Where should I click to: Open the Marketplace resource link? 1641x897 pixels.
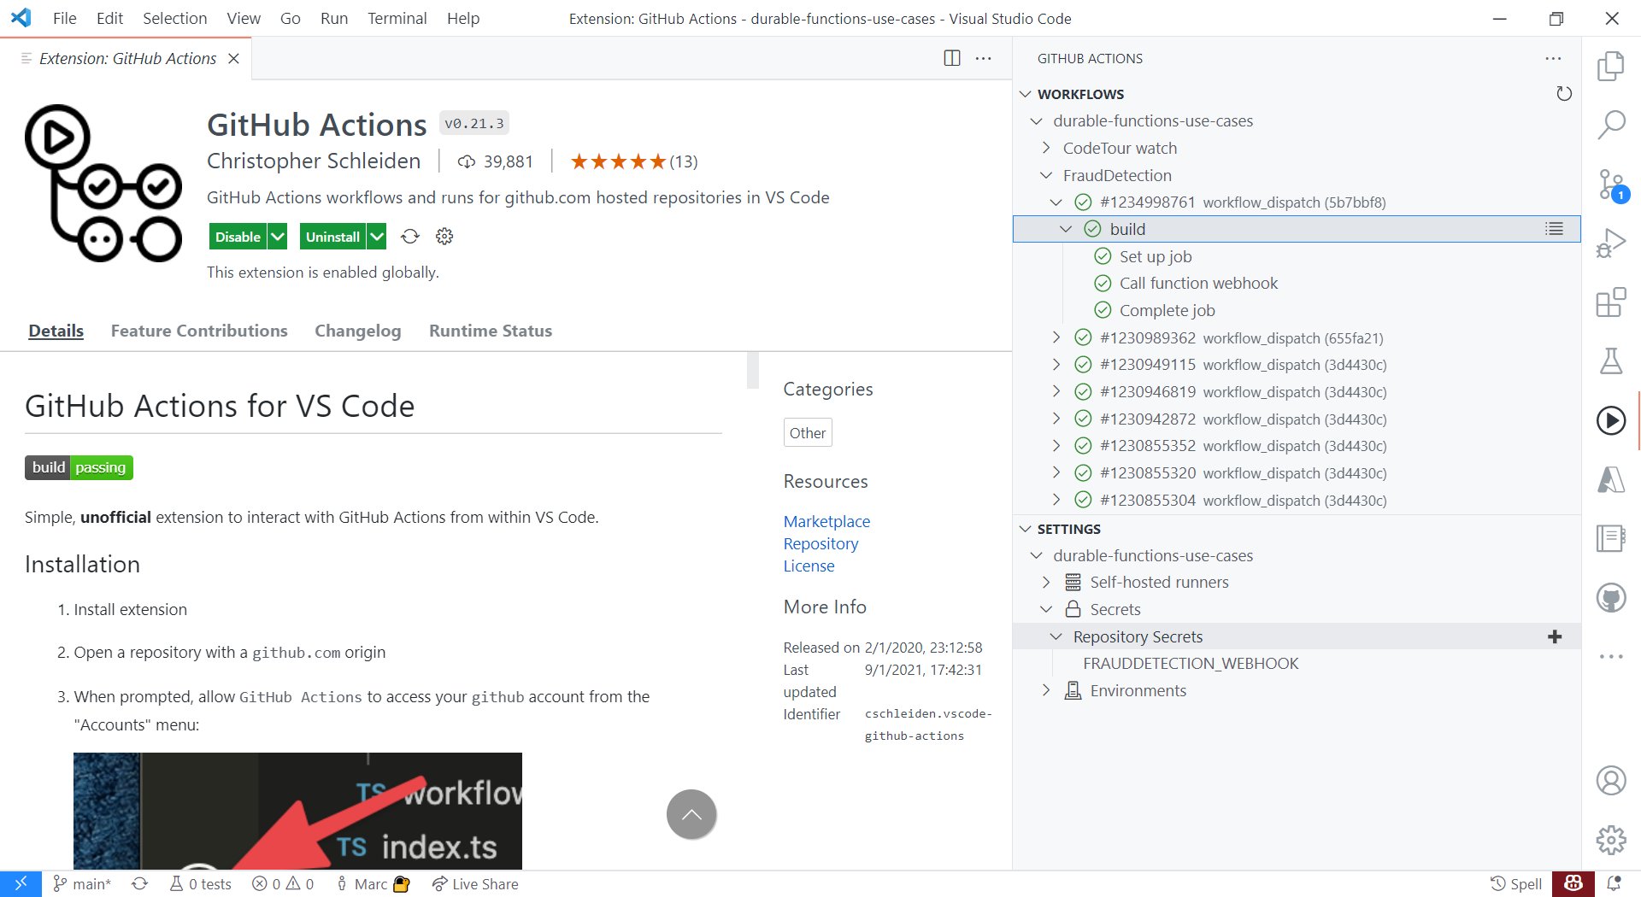[x=826, y=521]
